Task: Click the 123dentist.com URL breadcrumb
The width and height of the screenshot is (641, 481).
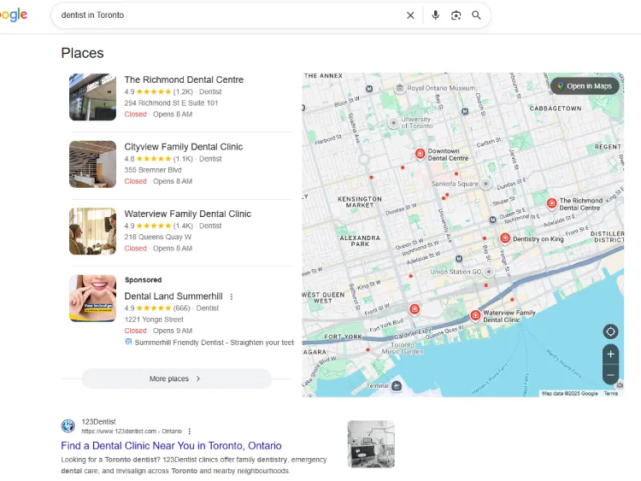Action: pyautogui.click(x=132, y=431)
